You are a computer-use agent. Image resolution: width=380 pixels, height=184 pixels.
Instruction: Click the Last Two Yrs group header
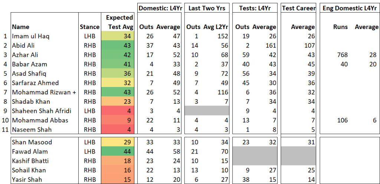[x=207, y=8]
